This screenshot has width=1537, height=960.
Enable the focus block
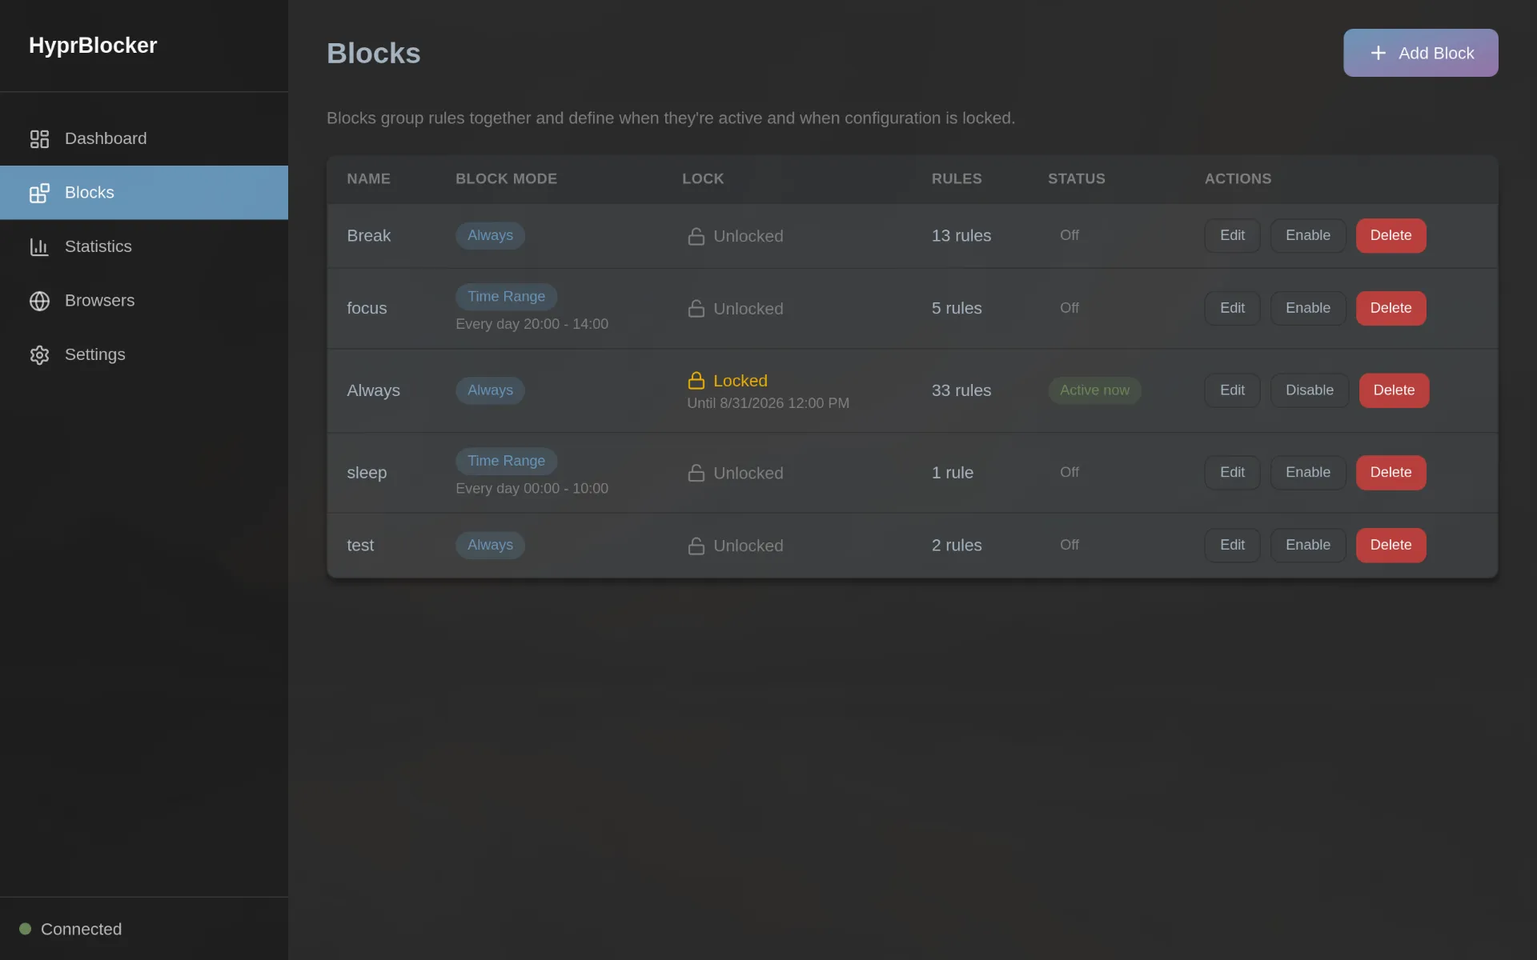point(1308,309)
